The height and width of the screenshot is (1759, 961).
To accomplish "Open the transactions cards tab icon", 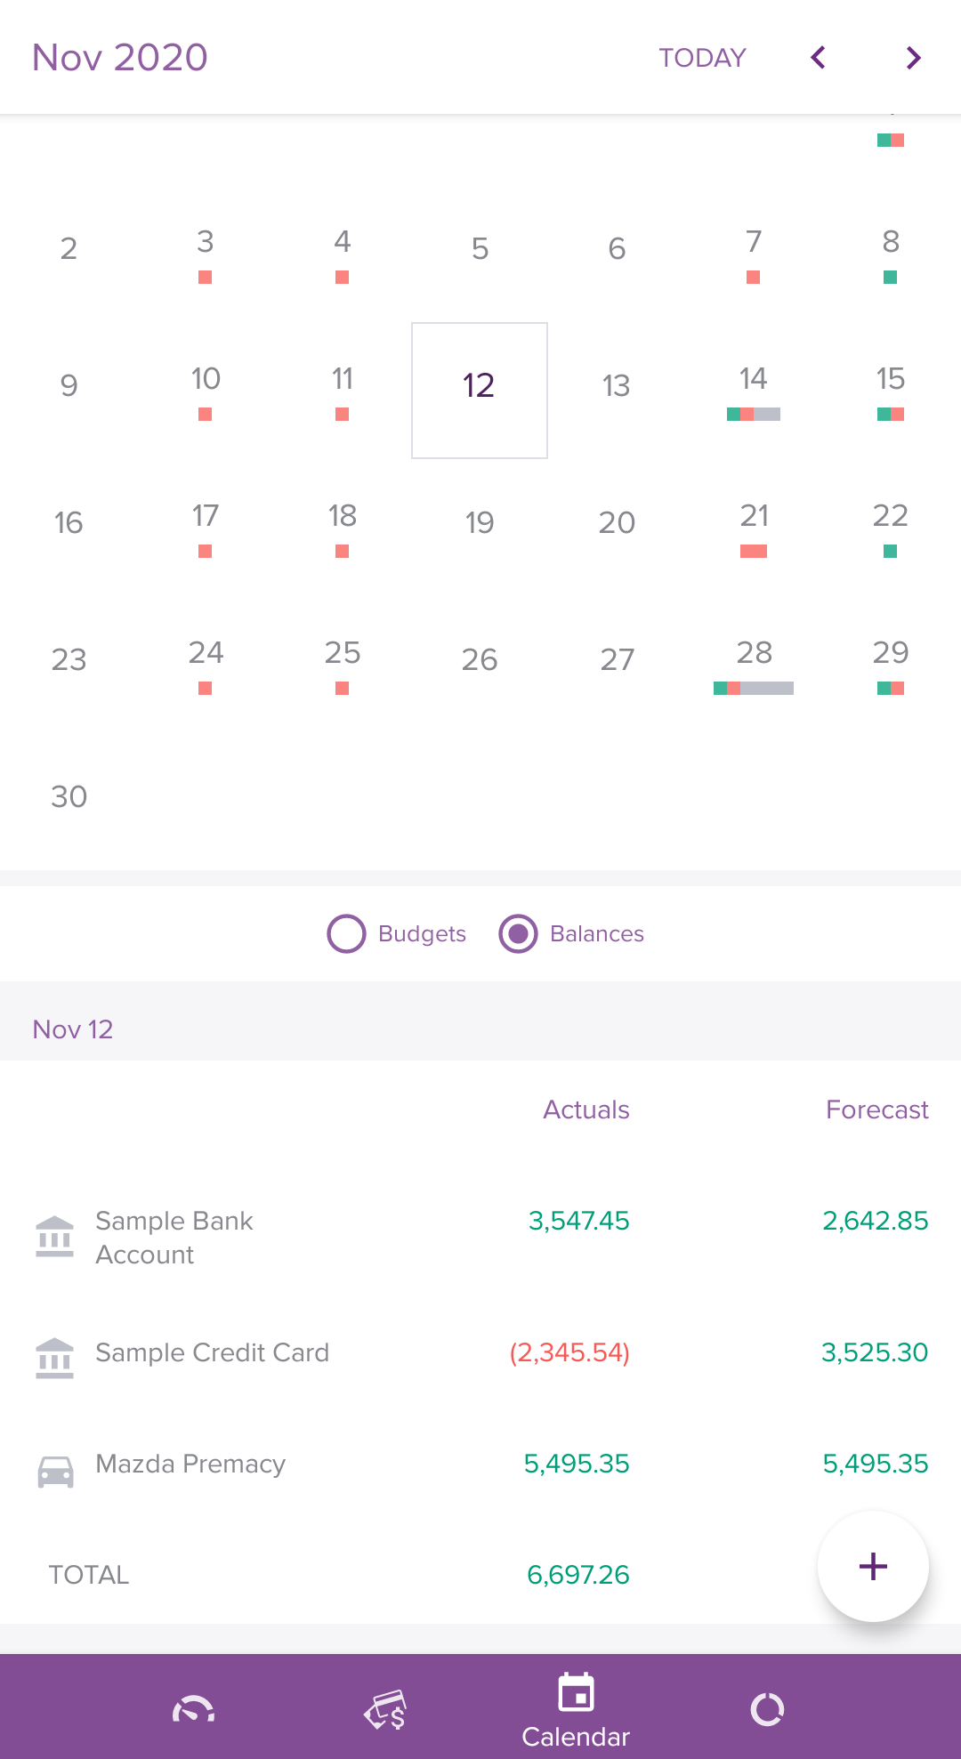I will coord(385,1709).
